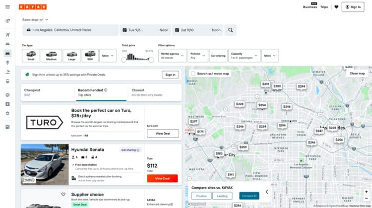
Task: Switch to the Cheapest tab
Action: tap(48, 92)
